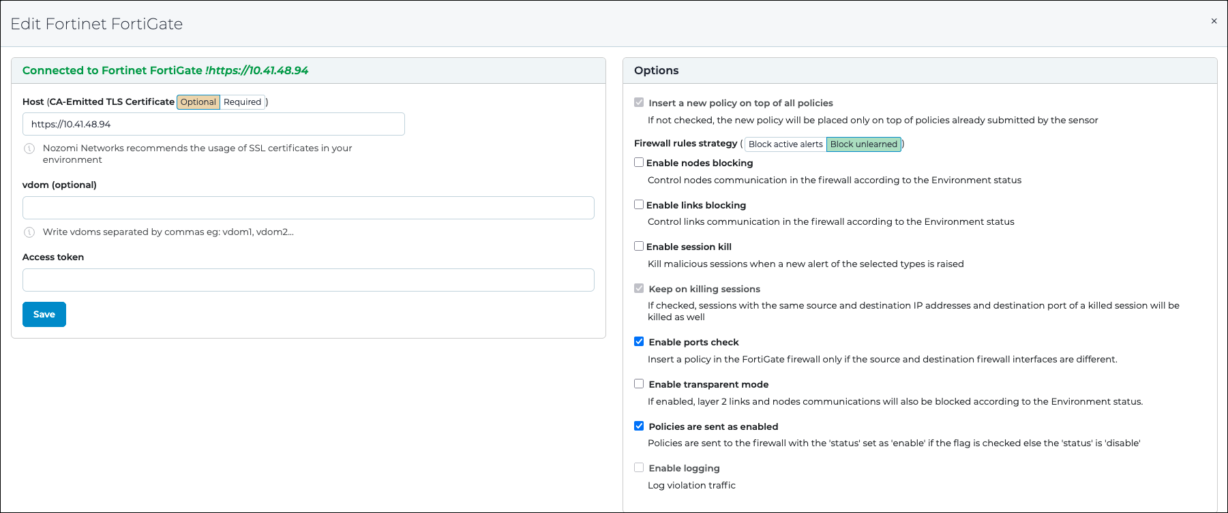This screenshot has width=1228, height=513.
Task: Click the info icon beside the vdoms hint
Action: tap(29, 232)
